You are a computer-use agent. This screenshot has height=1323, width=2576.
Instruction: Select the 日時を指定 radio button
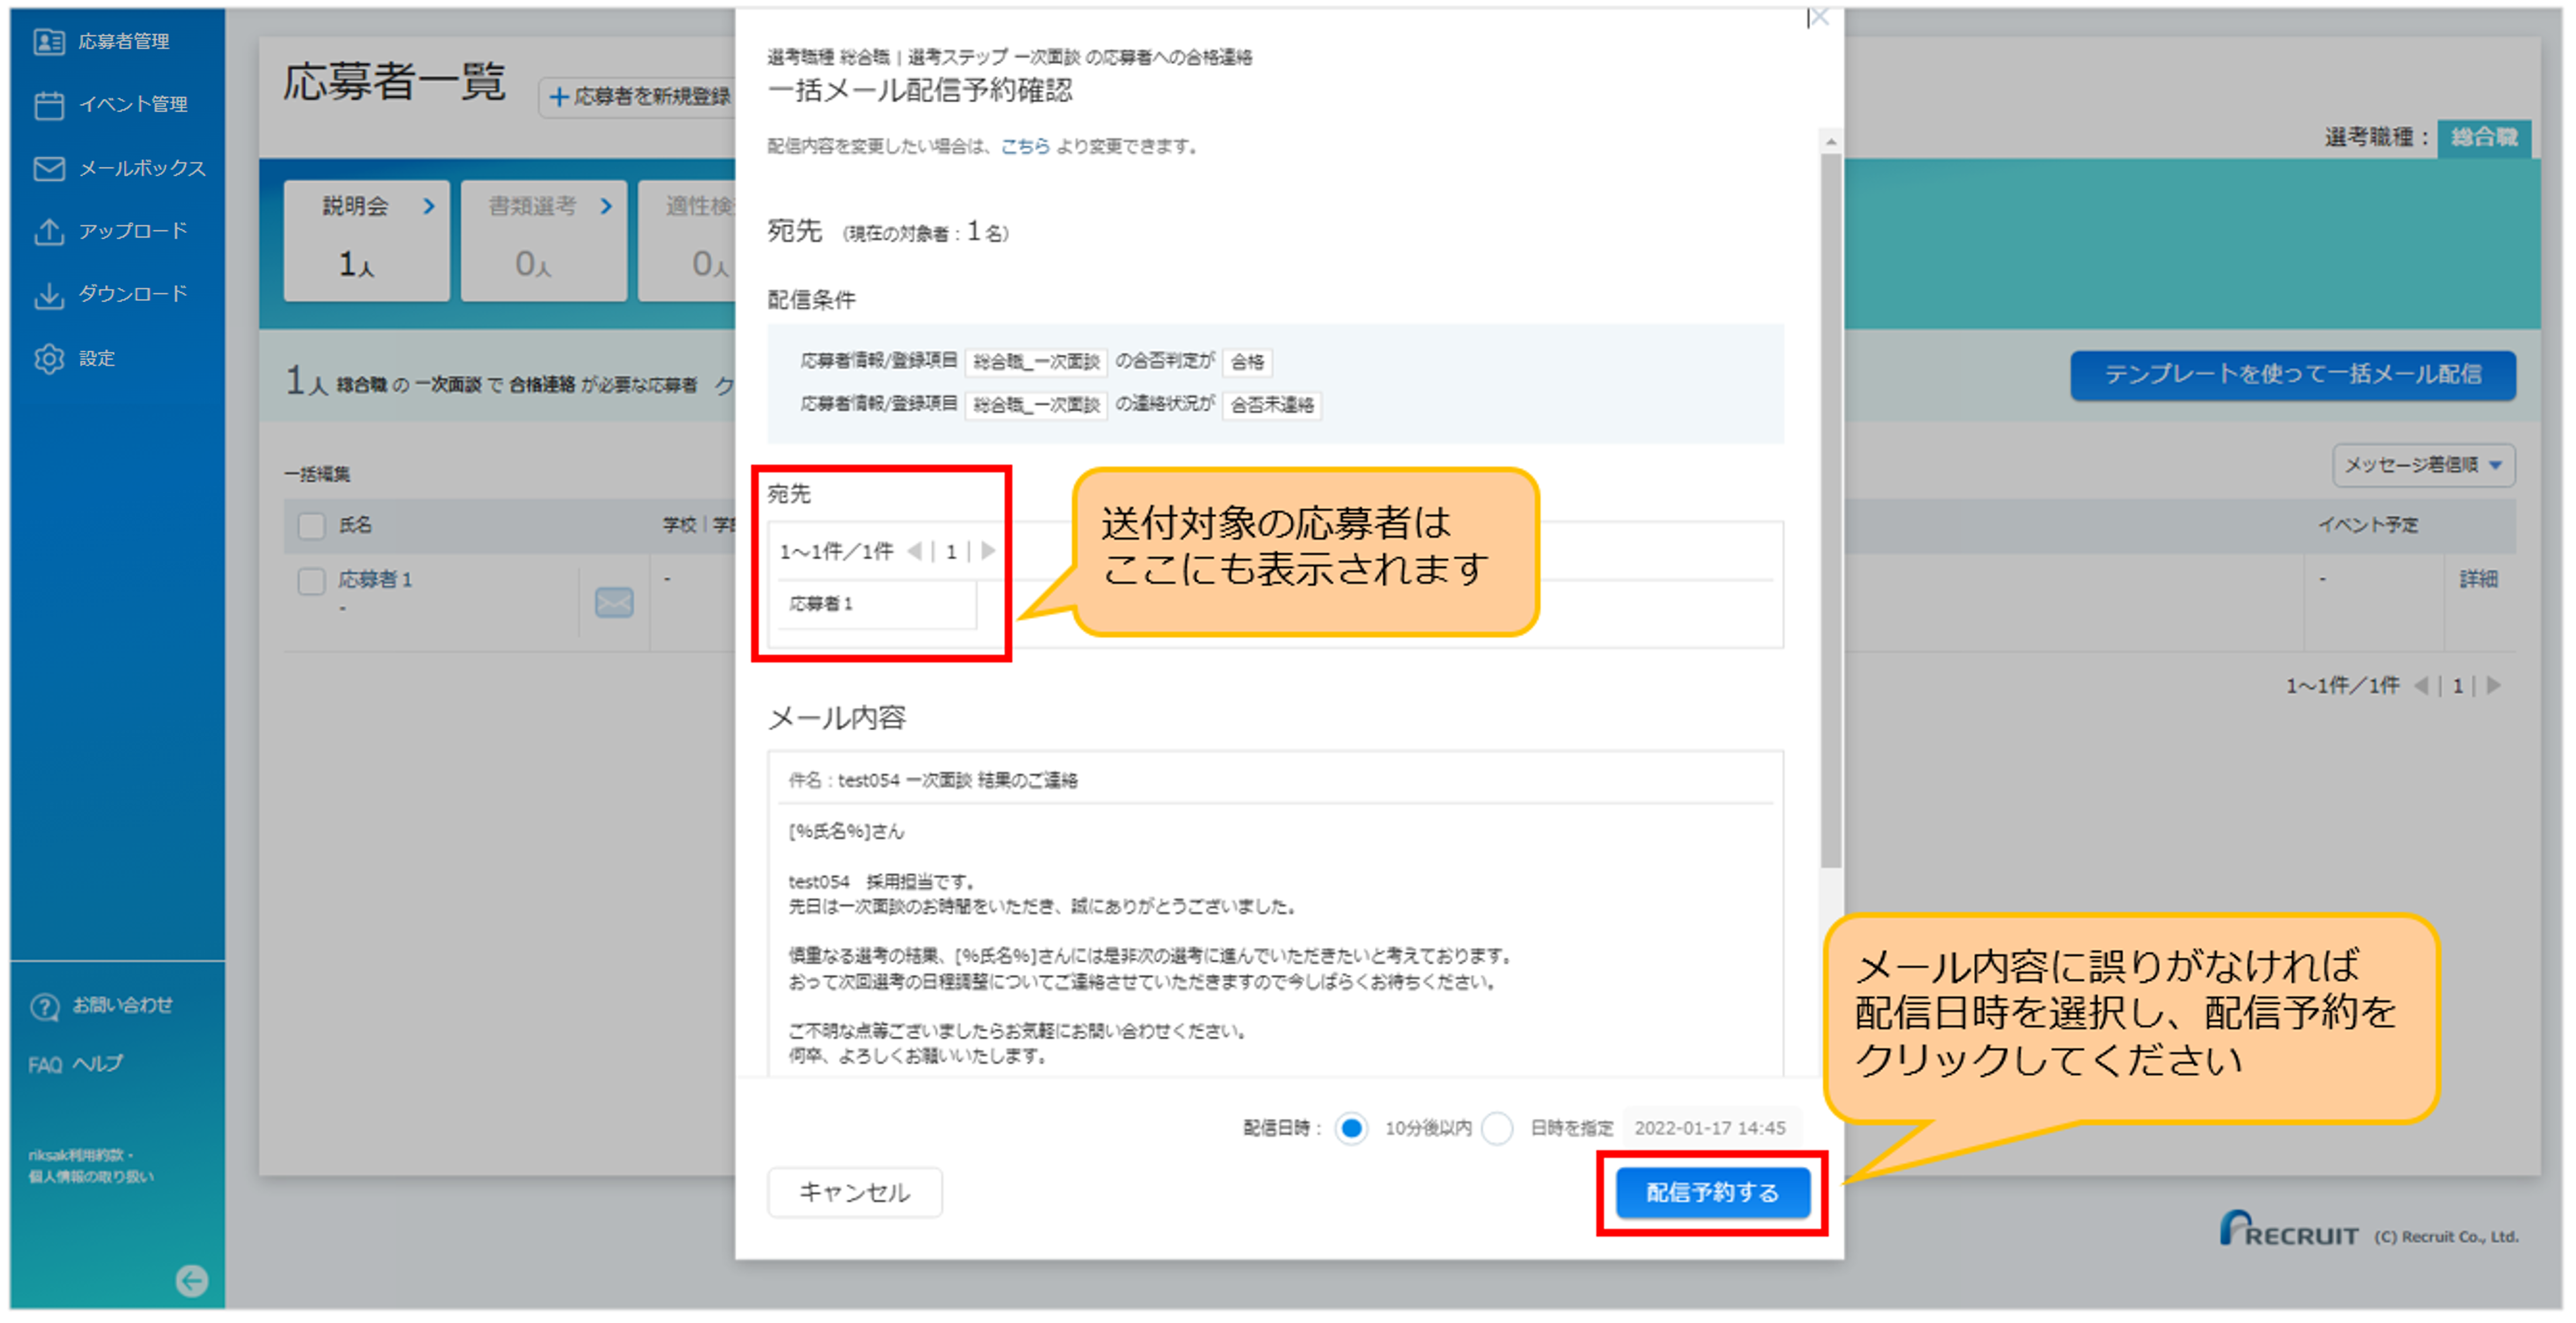pyautogui.click(x=1497, y=1128)
